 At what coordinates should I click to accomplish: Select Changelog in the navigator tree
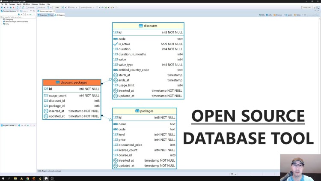tap(9, 19)
